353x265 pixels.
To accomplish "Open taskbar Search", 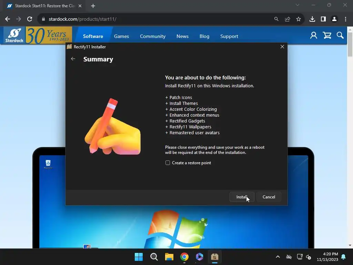I will pos(154,257).
